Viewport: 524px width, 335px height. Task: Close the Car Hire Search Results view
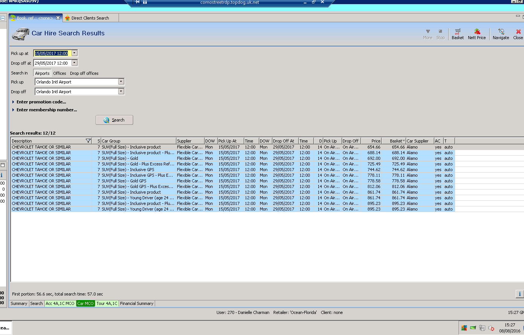[x=518, y=33]
